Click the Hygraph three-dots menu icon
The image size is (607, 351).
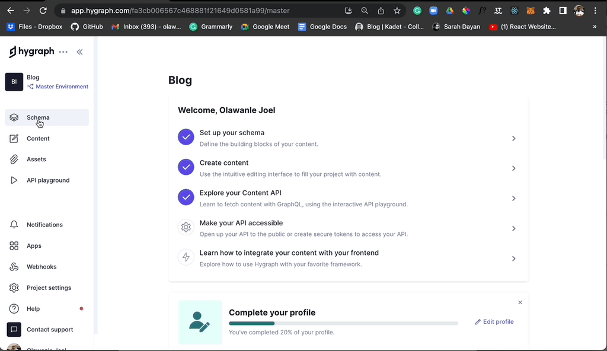(x=63, y=52)
